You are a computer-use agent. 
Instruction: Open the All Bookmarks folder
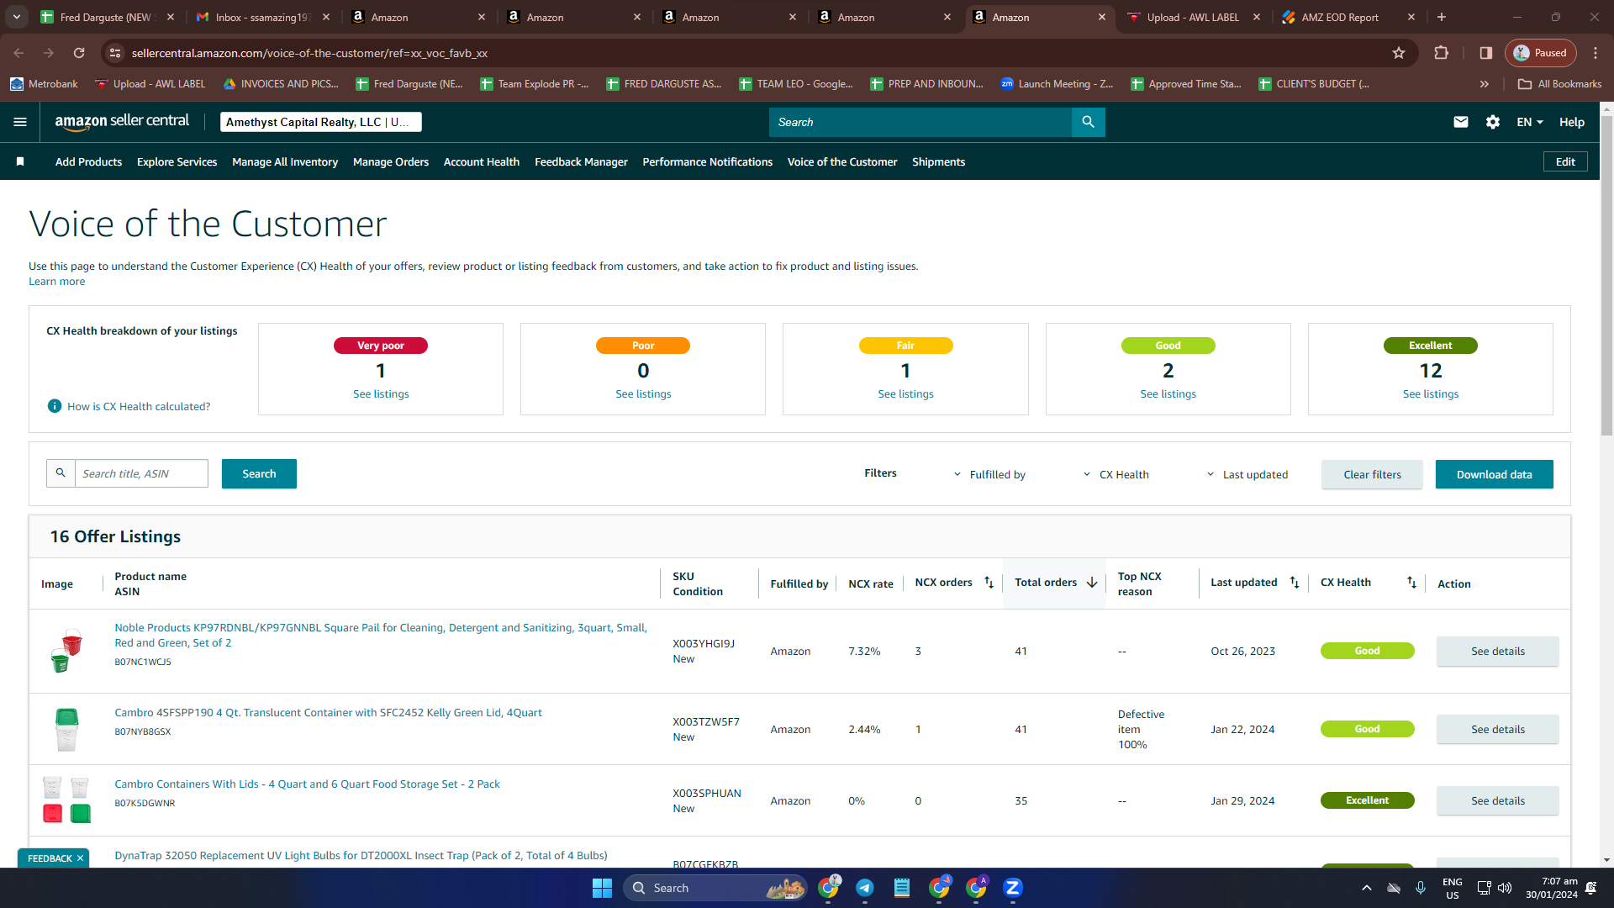1560,84
